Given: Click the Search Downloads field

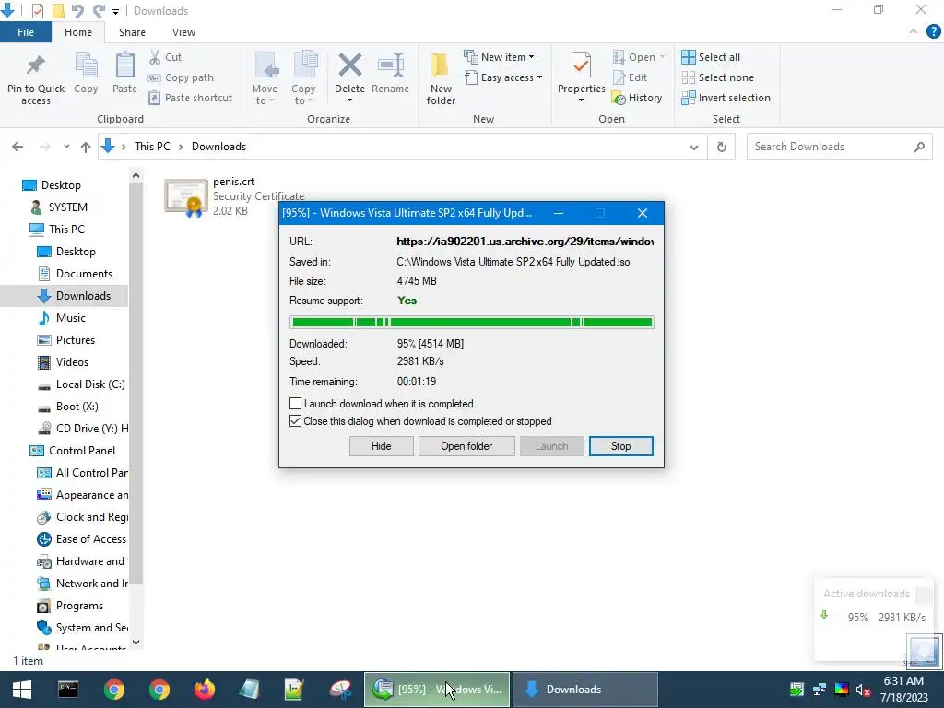Looking at the screenshot, I should [839, 147].
